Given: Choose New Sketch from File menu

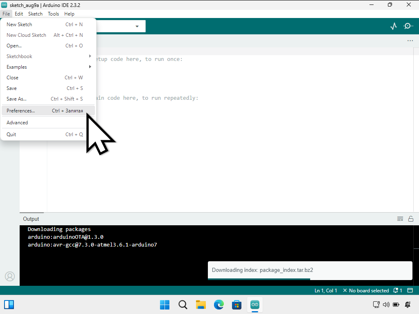Looking at the screenshot, I should (48, 24).
